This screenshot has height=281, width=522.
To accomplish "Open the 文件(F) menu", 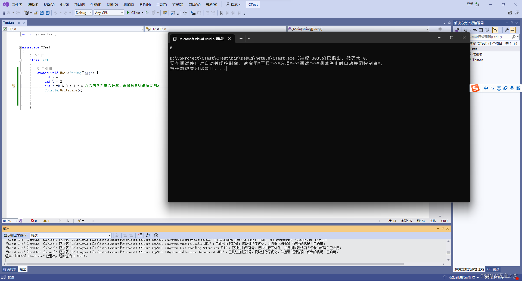I will tap(17, 5).
